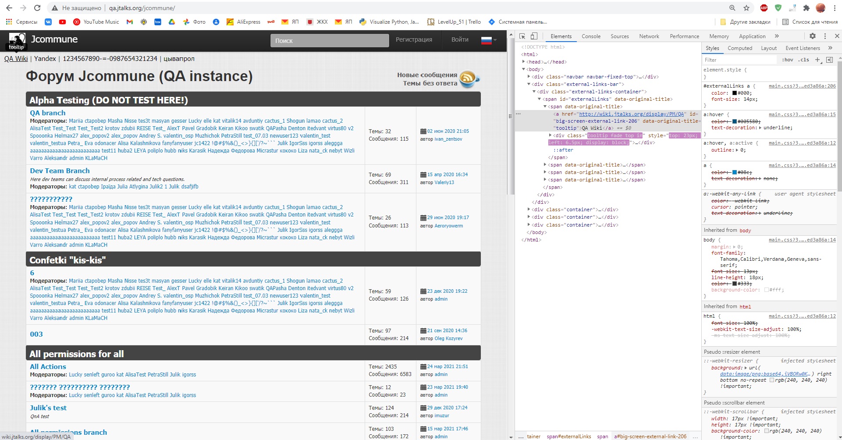Open Новые сообщения link

(427, 75)
